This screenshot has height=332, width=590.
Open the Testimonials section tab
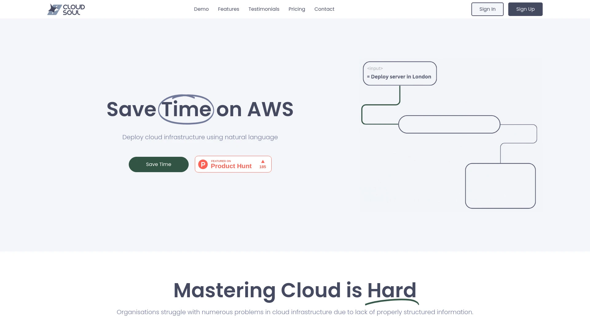(264, 9)
